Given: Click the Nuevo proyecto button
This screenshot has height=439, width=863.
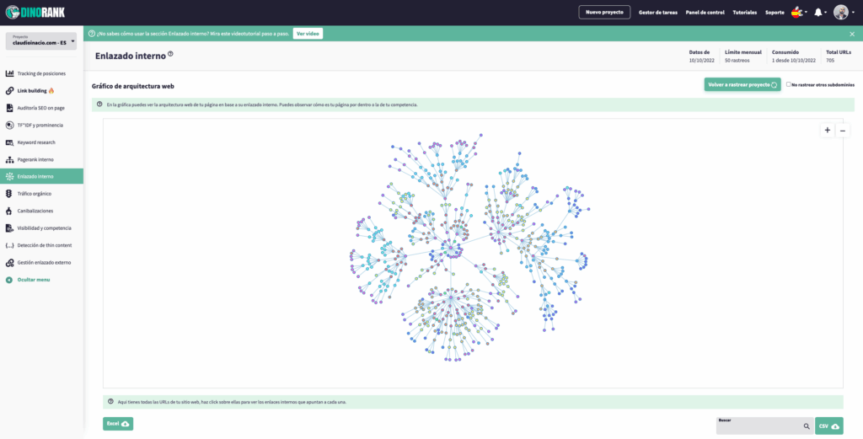Looking at the screenshot, I should 604,12.
